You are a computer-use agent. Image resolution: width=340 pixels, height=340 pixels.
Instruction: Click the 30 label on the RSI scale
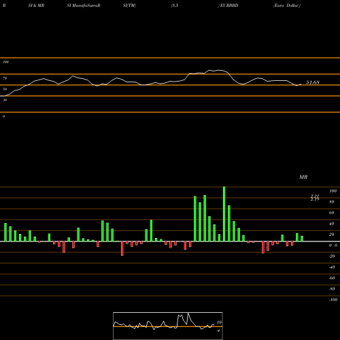(x=5, y=100)
